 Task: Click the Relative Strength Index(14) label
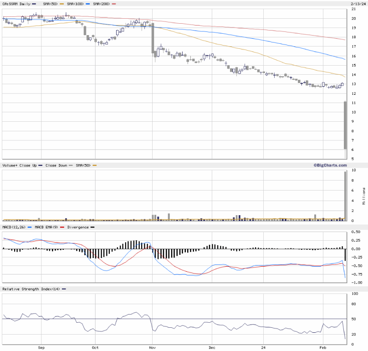pyautogui.click(x=31, y=289)
